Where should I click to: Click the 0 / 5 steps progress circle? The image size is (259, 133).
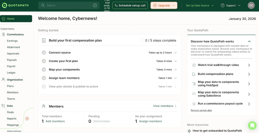(x=142, y=40)
